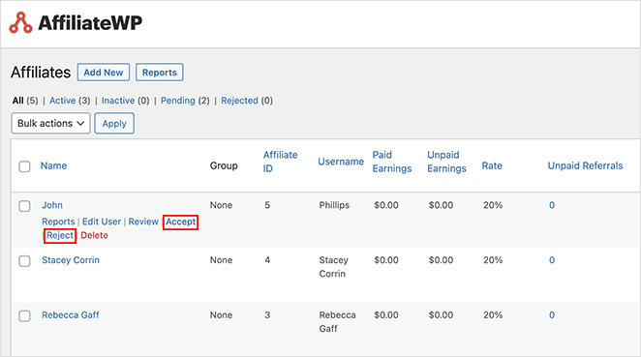
Task: Delete the John affiliate
Action: coord(95,235)
